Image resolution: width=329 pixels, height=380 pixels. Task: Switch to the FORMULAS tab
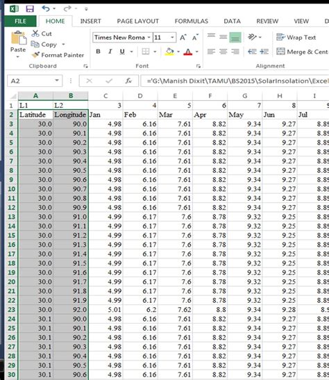[x=192, y=21]
